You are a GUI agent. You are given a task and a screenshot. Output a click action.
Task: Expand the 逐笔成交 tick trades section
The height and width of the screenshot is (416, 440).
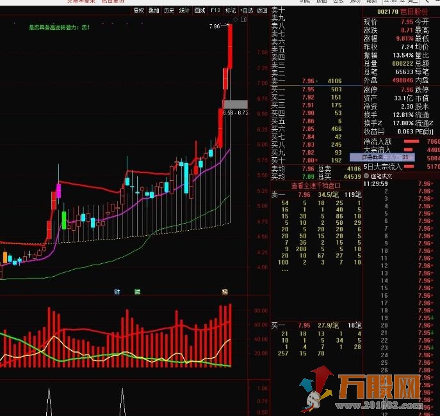click(383, 175)
